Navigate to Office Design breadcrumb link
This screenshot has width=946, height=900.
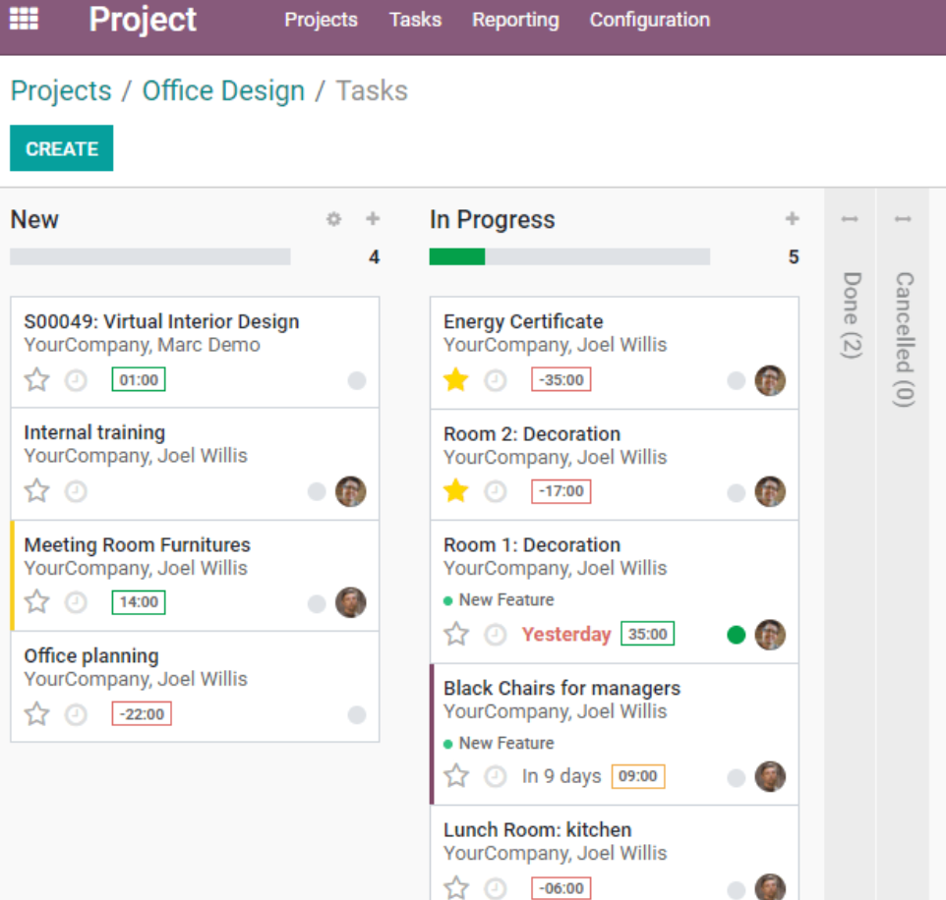tap(223, 90)
